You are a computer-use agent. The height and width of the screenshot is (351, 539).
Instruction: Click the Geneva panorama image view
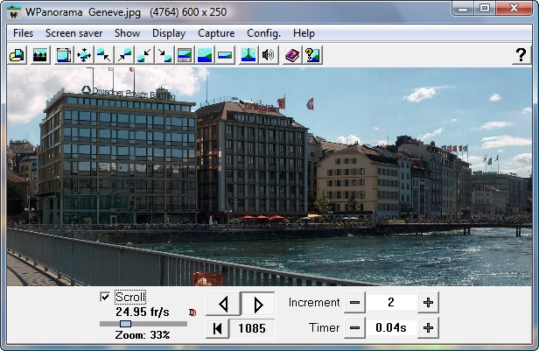[x=269, y=176]
